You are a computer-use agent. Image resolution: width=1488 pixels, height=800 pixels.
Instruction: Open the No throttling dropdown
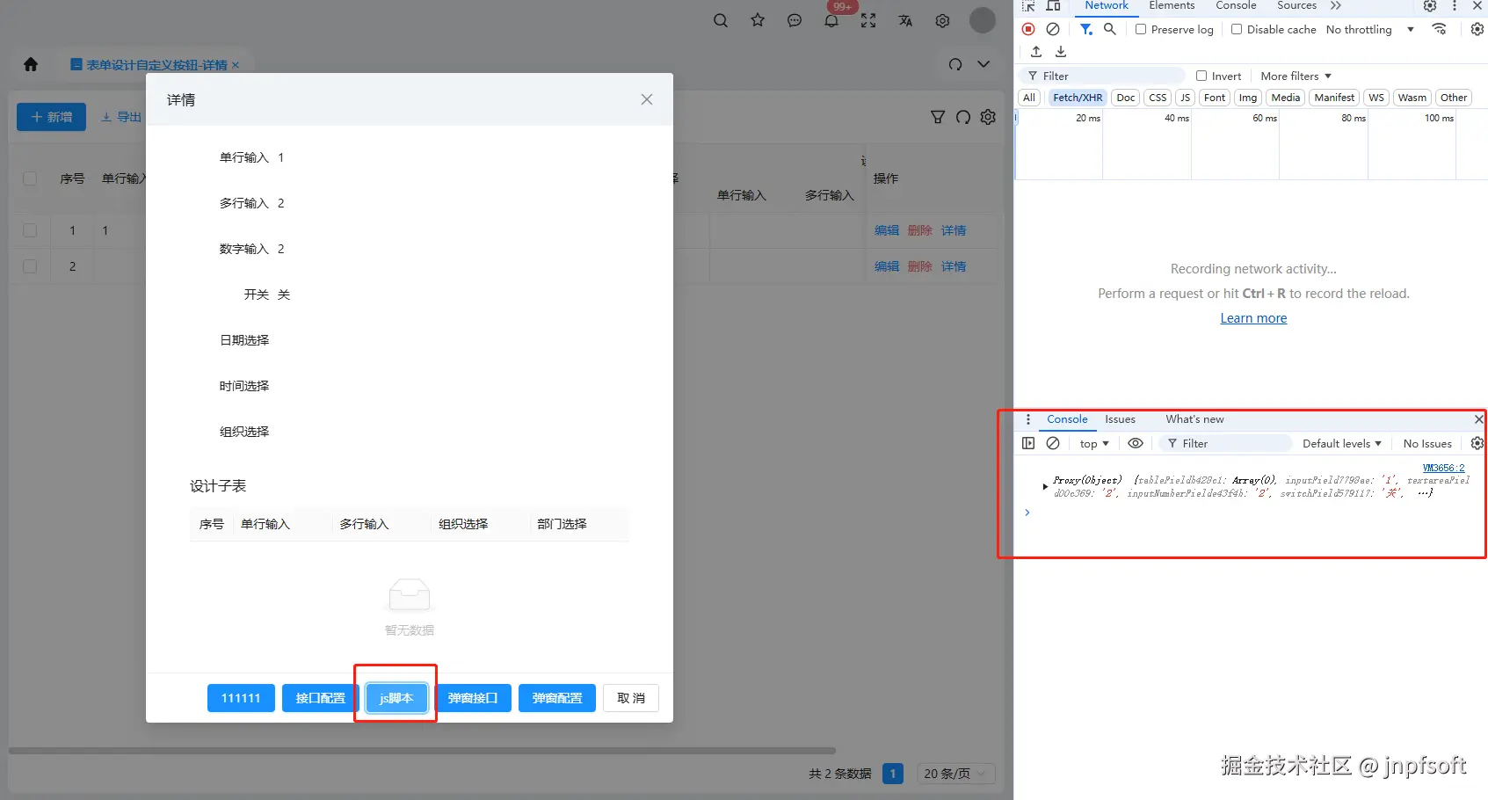click(1369, 29)
